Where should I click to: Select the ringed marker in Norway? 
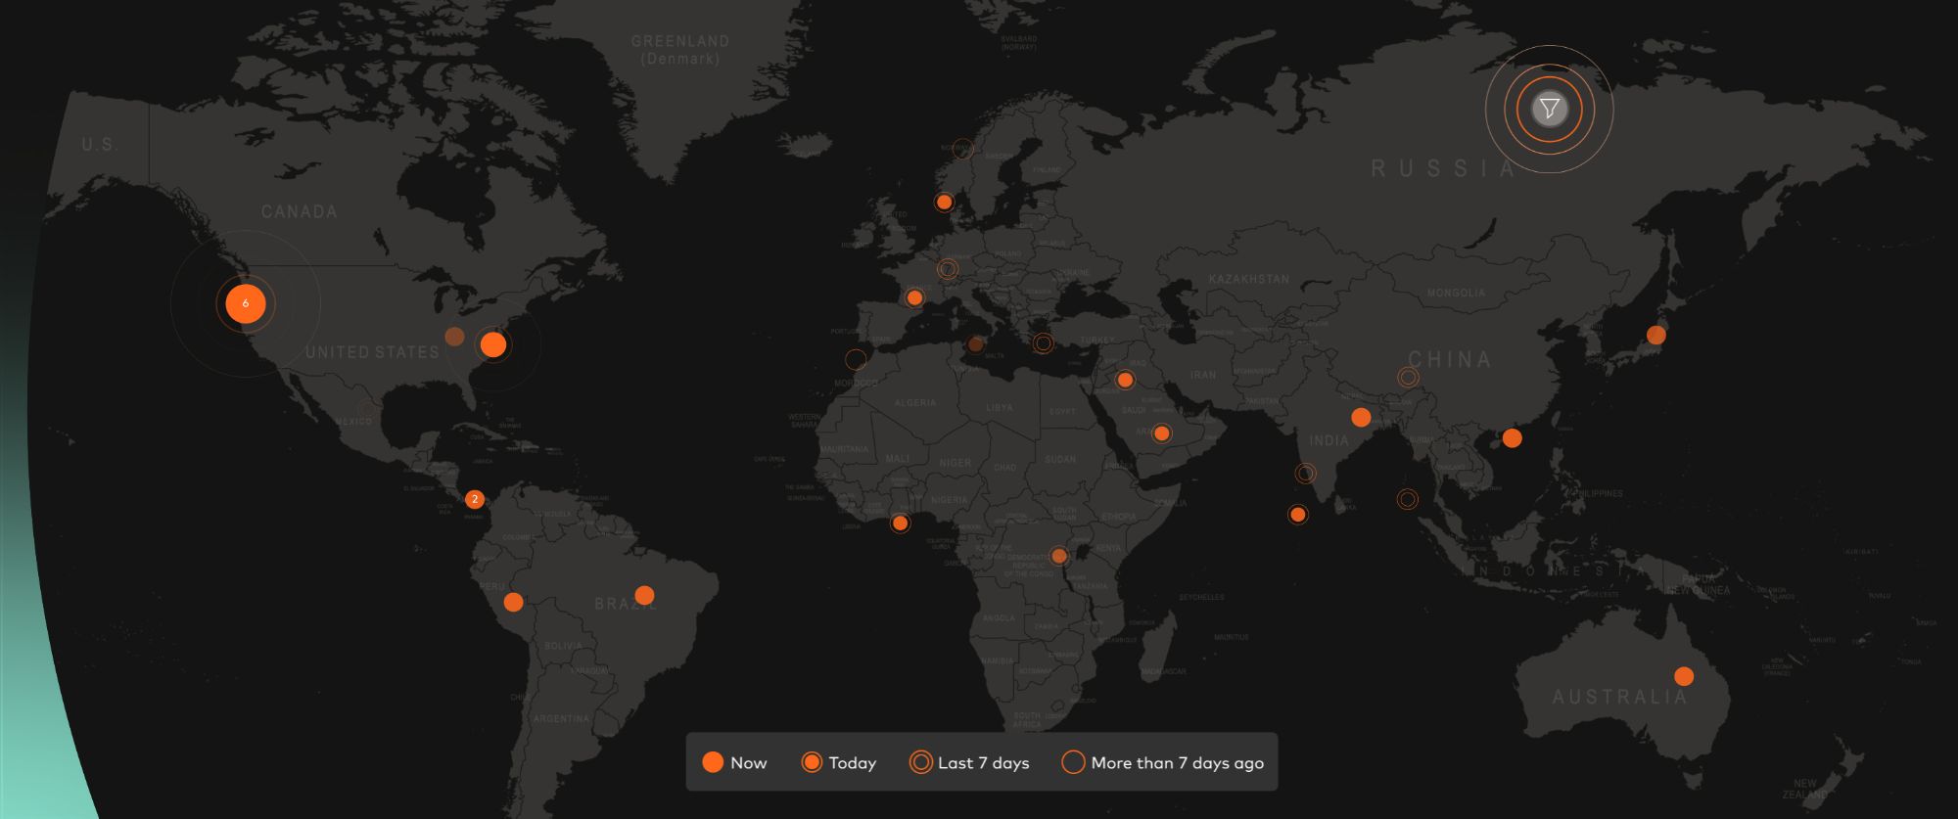(963, 149)
